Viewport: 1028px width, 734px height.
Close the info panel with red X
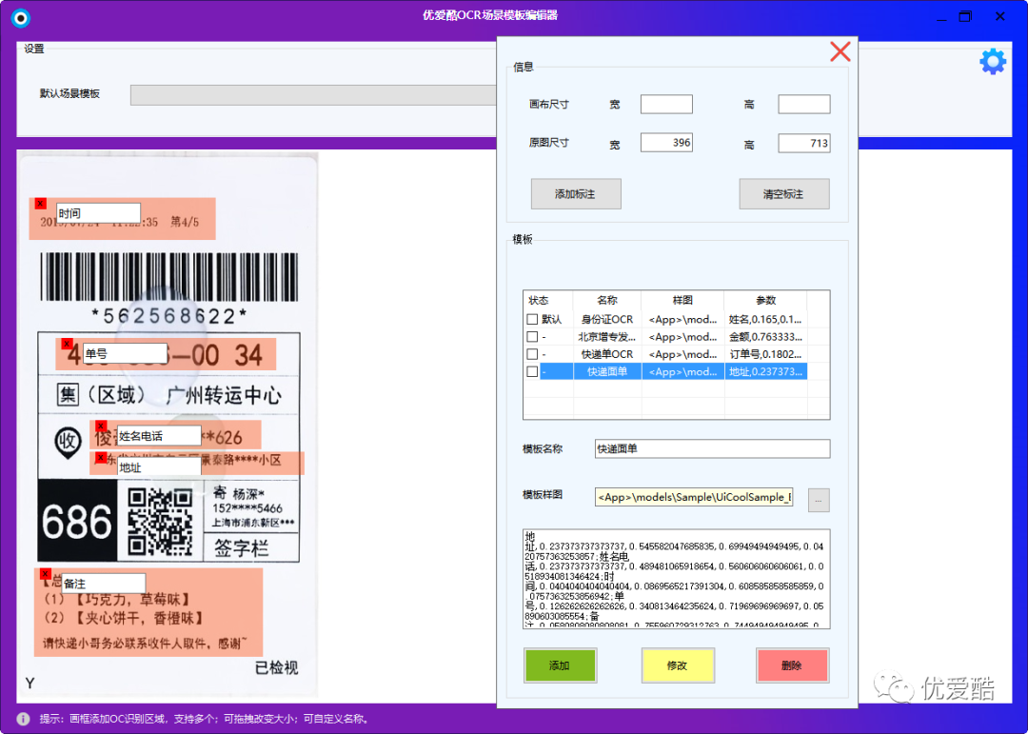click(x=840, y=51)
